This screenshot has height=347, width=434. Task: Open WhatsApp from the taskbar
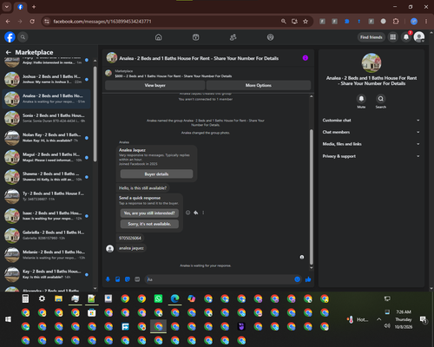158,298
